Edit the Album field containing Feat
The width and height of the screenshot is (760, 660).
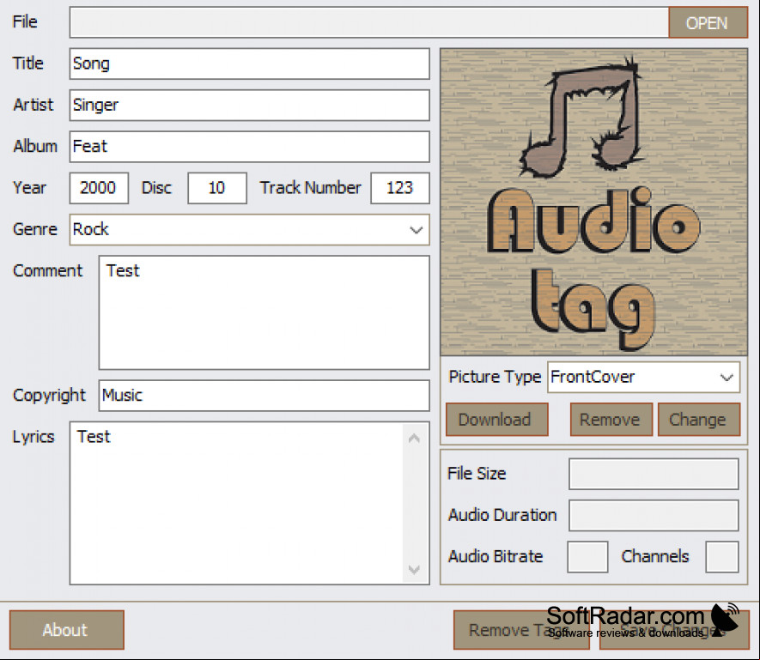pyautogui.click(x=249, y=147)
